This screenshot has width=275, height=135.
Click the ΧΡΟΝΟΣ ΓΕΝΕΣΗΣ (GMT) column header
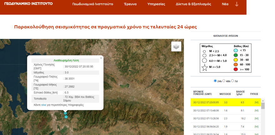tap(202, 93)
